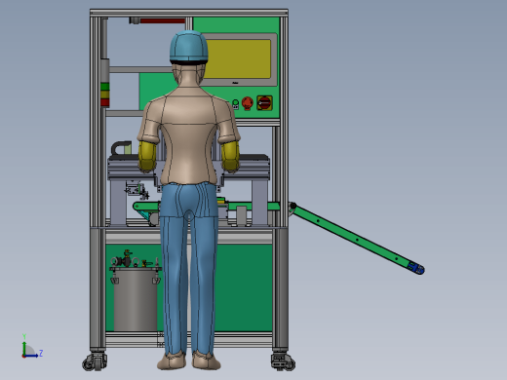
Task: Click the Z axis label on triad
Action: [x=41, y=353]
